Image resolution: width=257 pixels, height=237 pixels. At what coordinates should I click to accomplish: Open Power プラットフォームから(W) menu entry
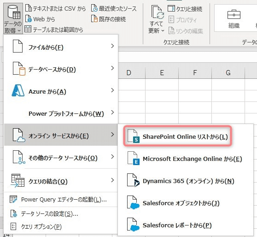pos(61,113)
